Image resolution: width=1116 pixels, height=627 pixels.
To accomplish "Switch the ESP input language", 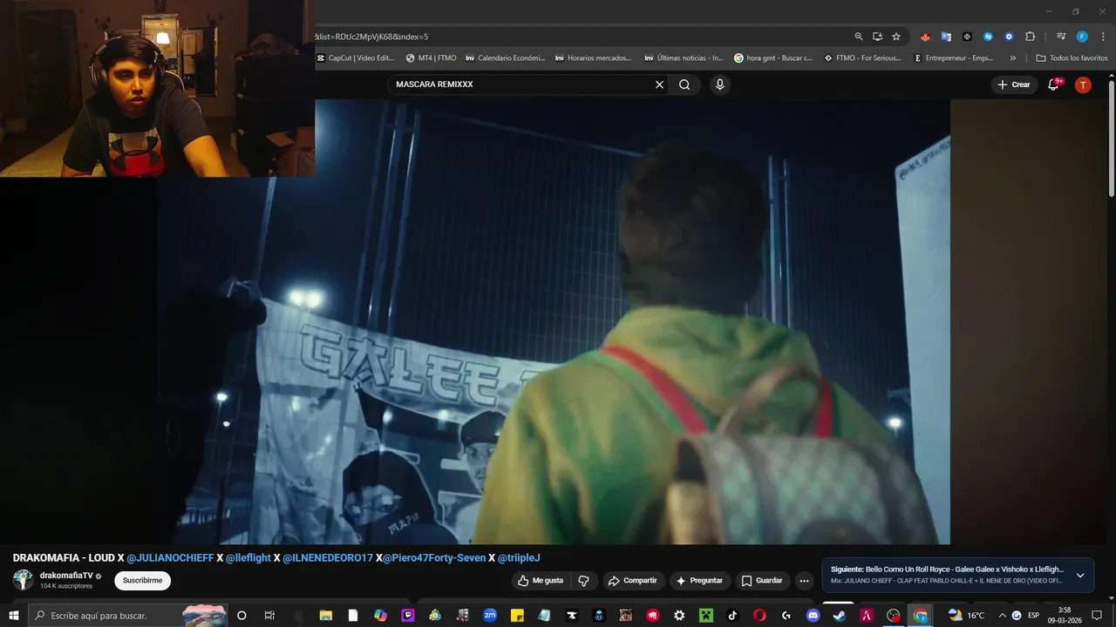I will [1034, 616].
